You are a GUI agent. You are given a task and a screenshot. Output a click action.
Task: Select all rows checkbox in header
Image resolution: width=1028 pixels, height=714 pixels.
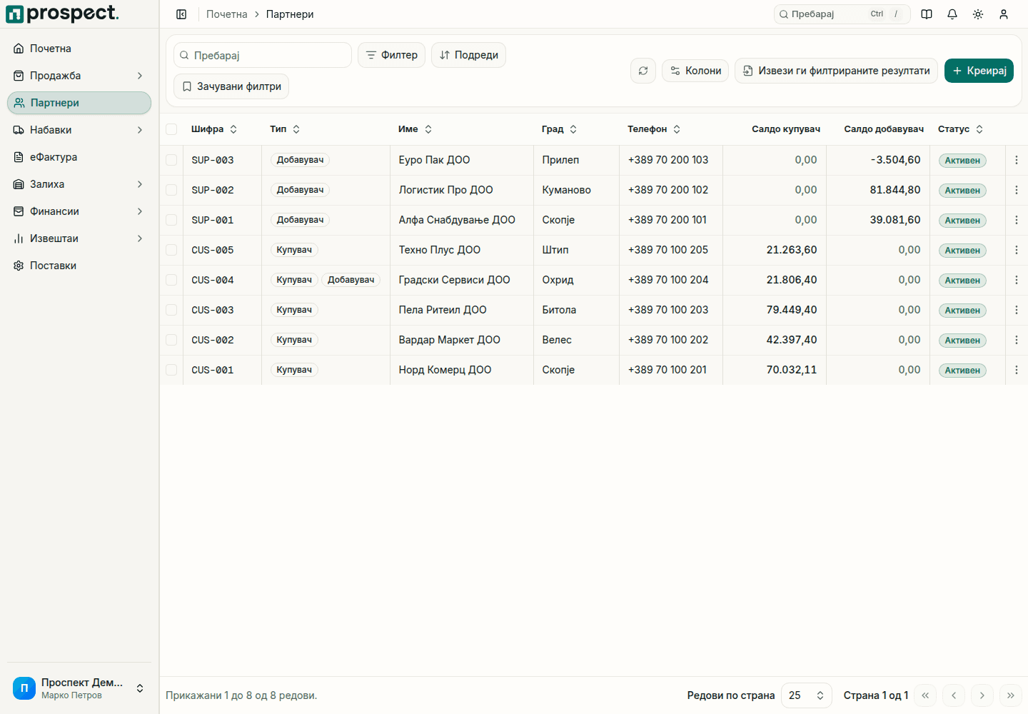(171, 129)
